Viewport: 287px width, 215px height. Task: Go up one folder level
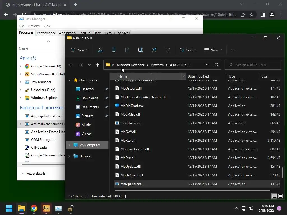(97, 65)
